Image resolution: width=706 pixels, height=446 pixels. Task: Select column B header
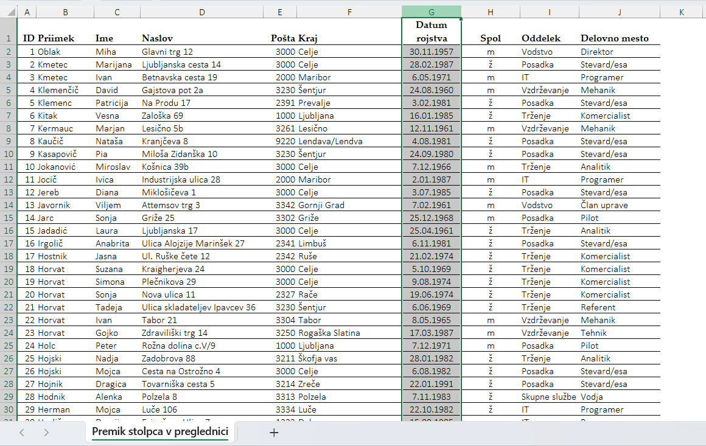click(x=65, y=12)
